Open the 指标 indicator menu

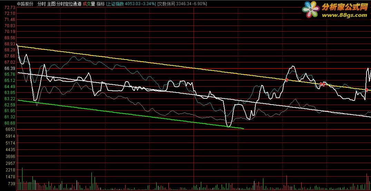tap(100, 4)
